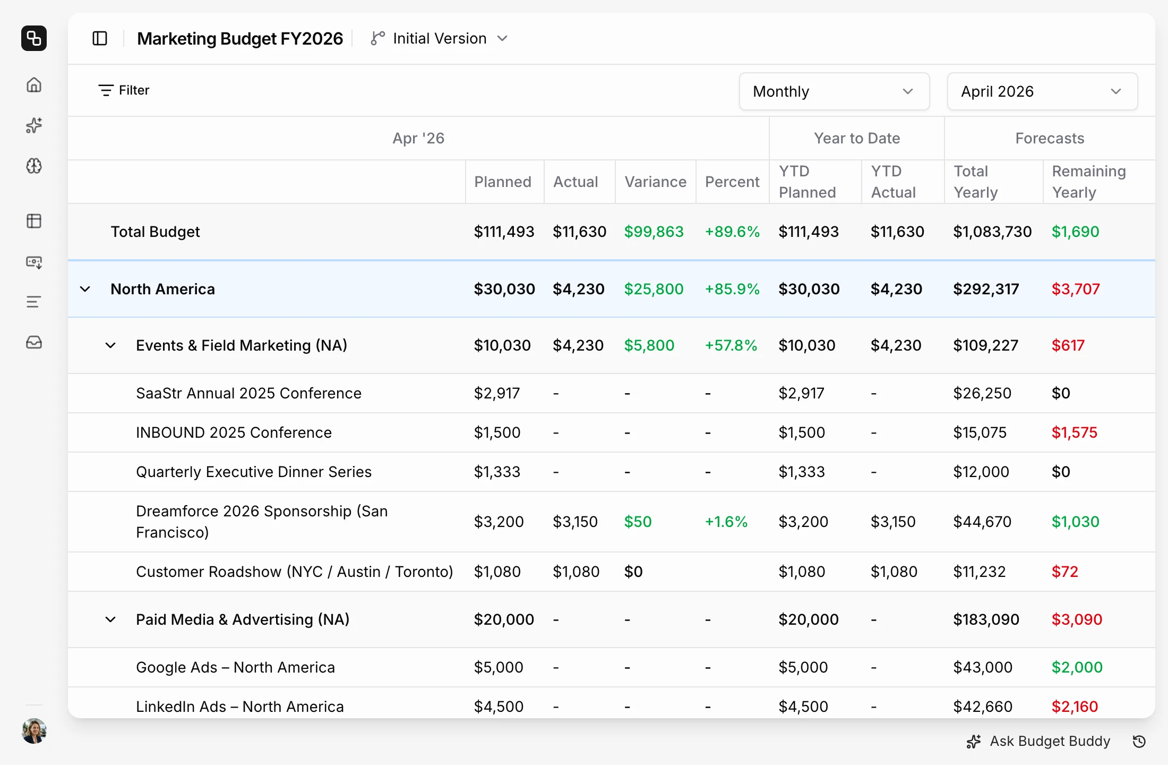
Task: Toggle the sidebar panel icon
Action: click(x=100, y=38)
